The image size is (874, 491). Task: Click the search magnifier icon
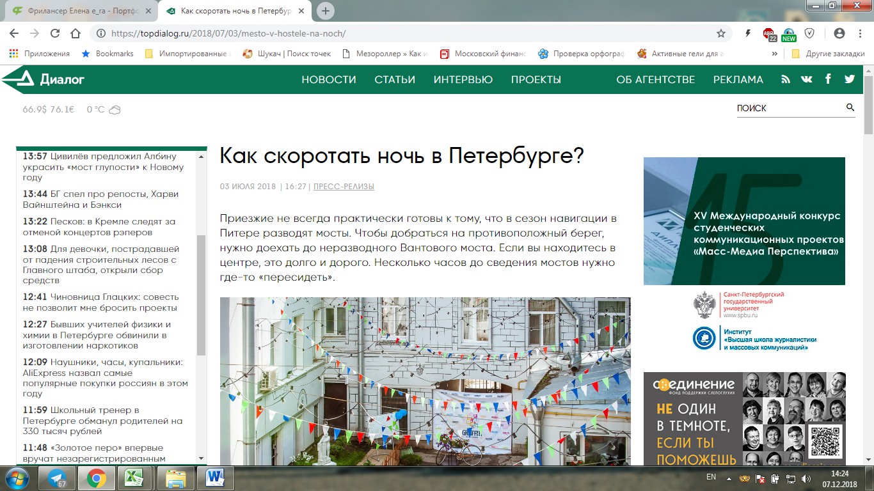[850, 107]
